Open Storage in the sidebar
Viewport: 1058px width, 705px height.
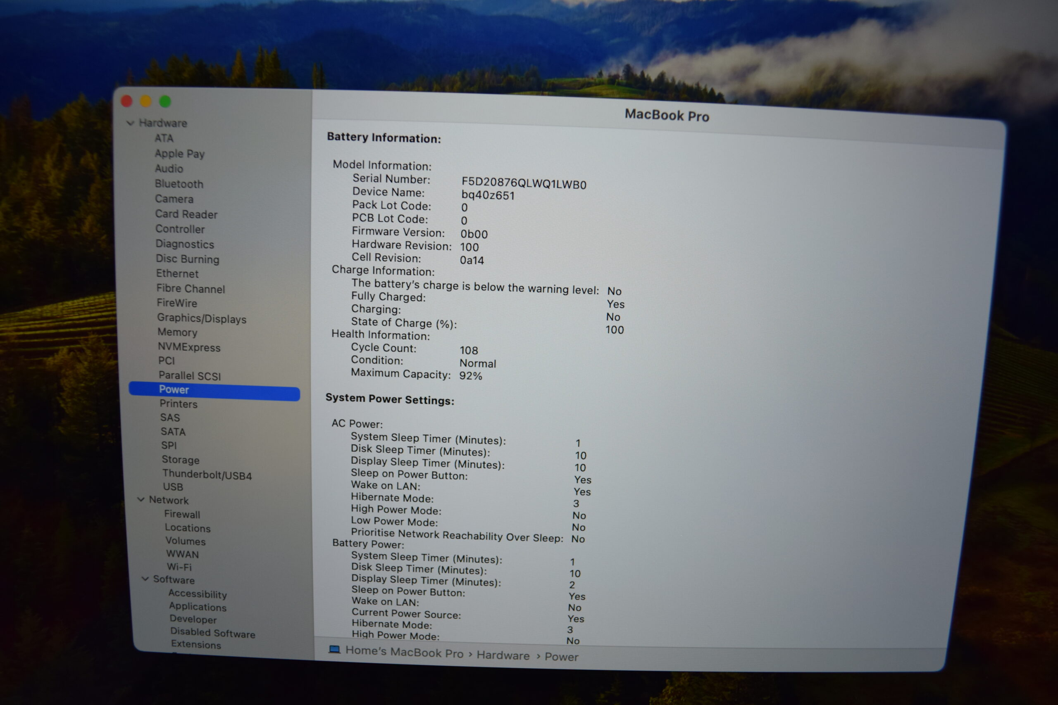point(180,460)
